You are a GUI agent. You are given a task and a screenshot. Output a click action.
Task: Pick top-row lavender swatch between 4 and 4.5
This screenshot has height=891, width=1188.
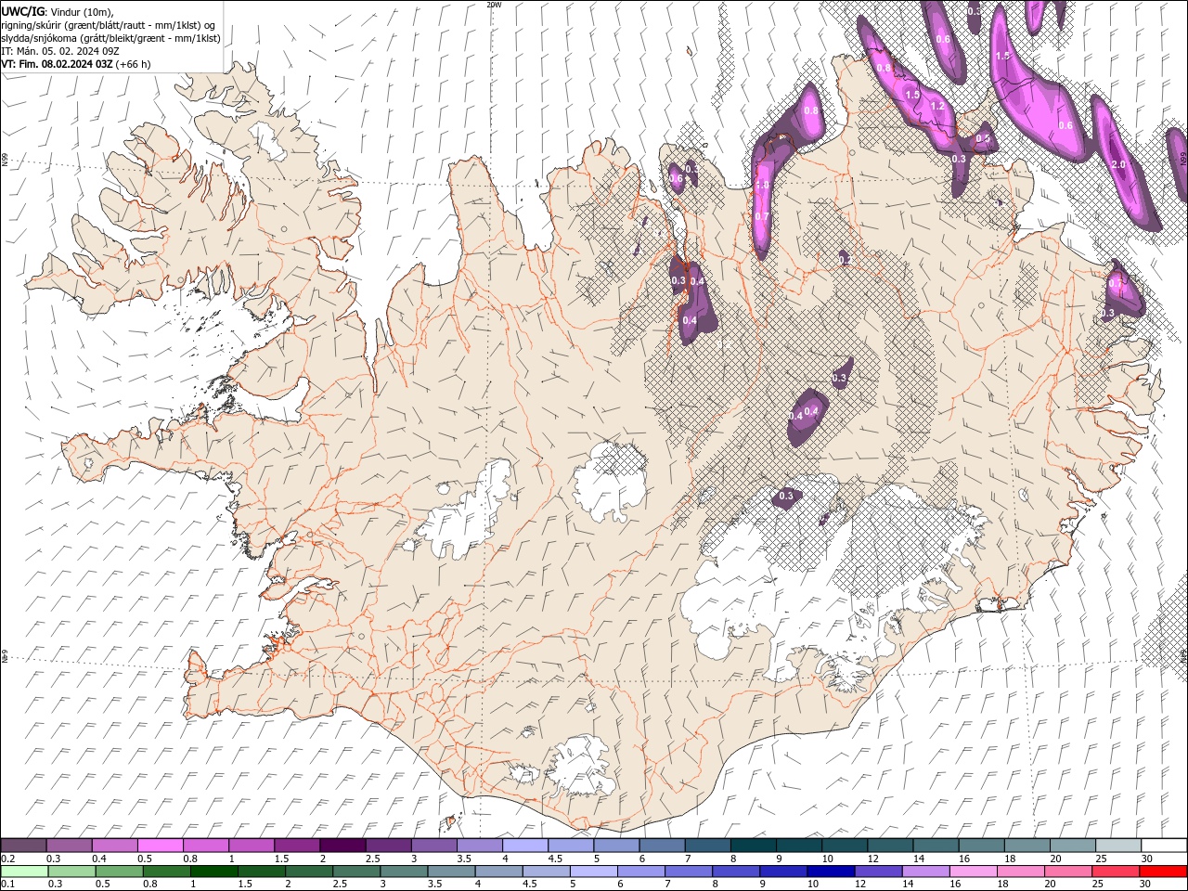(525, 845)
